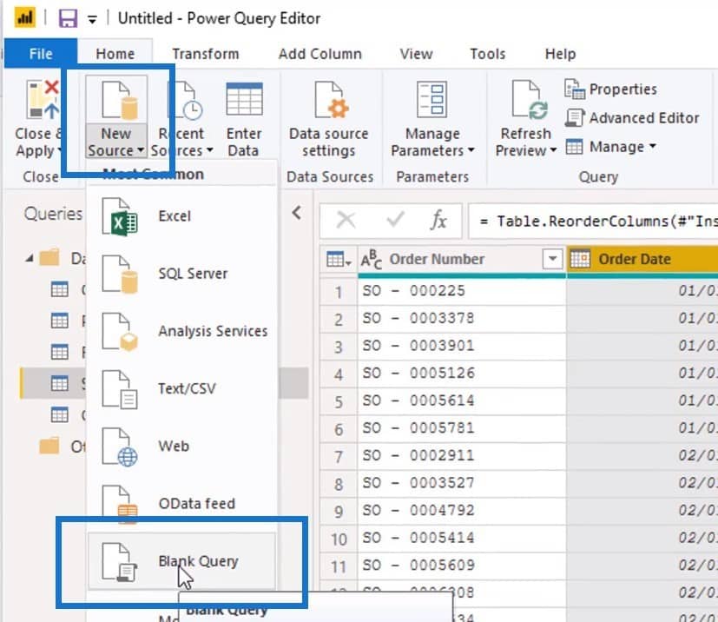
Task: Expand the Manage Parameters dropdown arrow
Action: pyautogui.click(x=471, y=150)
